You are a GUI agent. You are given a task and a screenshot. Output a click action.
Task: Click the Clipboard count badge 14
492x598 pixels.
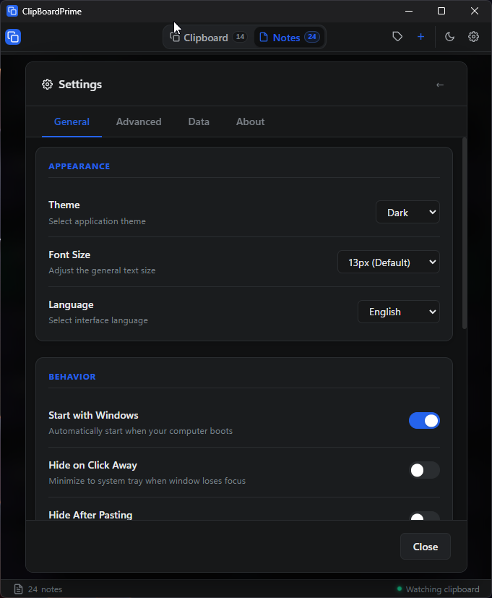[240, 37]
